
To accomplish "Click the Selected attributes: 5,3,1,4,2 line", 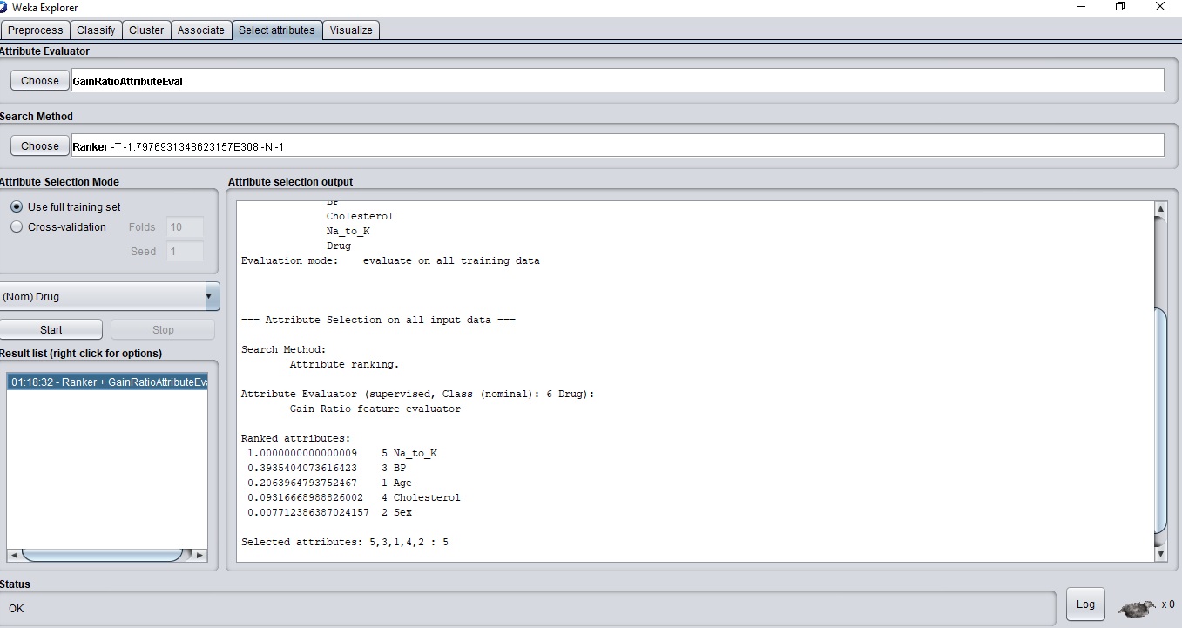I will coord(345,542).
